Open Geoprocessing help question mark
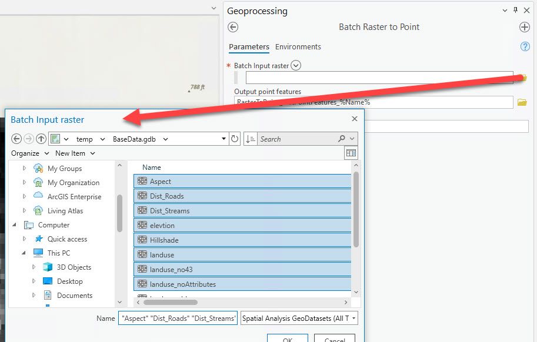The image size is (537, 342). (x=525, y=46)
